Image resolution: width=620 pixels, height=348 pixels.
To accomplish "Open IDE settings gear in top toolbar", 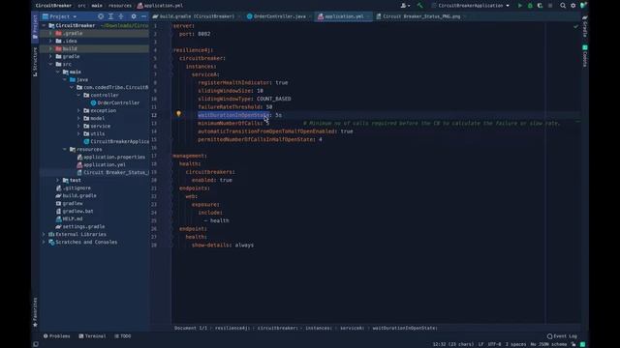I will coord(573,6).
